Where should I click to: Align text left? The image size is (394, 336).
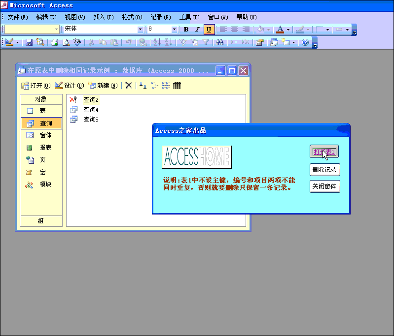223,30
